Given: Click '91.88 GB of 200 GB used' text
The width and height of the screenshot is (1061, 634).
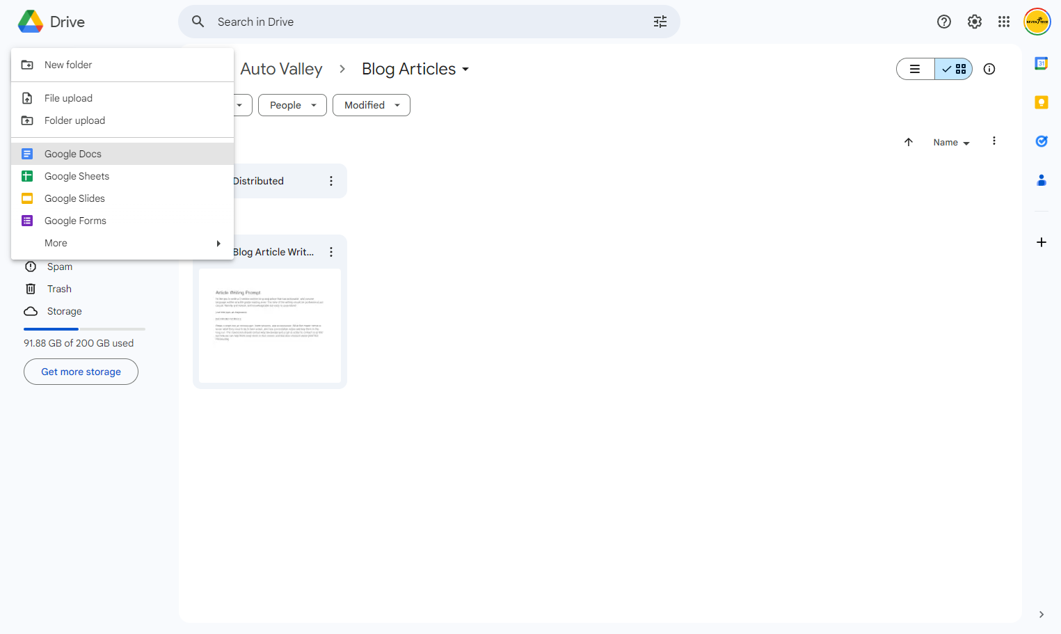Looking at the screenshot, I should coord(79,343).
